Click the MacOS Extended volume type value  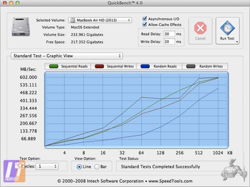(85, 27)
